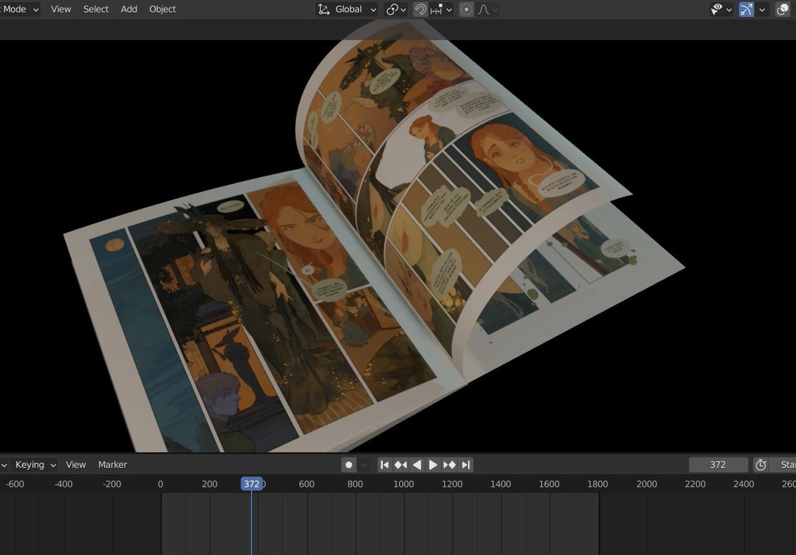Toggle auto keying record button
This screenshot has width=796, height=555.
click(349, 465)
